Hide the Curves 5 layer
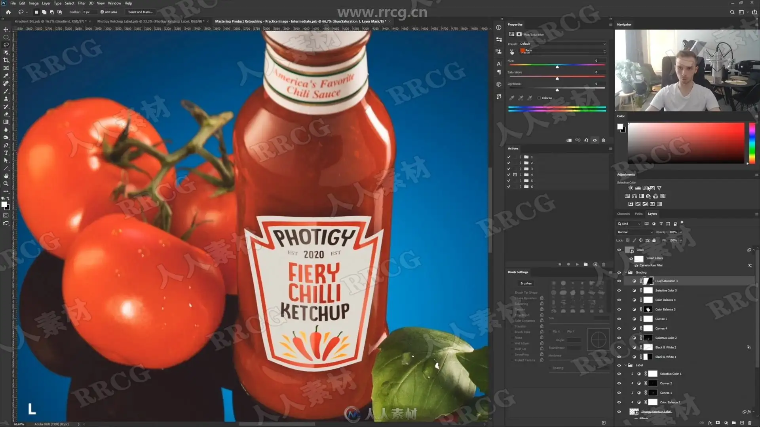760x427 pixels. 619,319
